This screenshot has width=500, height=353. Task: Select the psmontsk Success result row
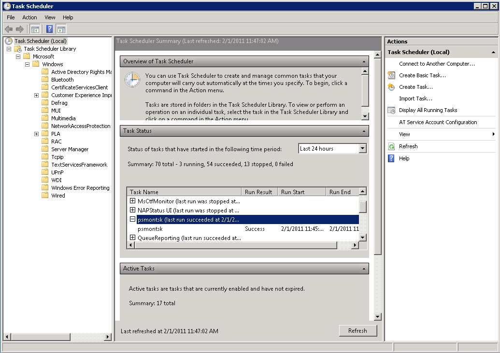tap(243, 228)
